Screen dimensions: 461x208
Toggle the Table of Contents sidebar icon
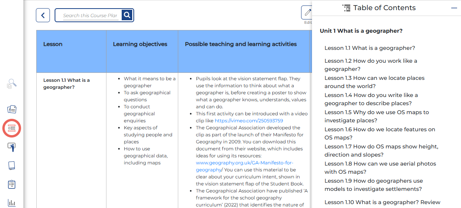[x=12, y=128]
